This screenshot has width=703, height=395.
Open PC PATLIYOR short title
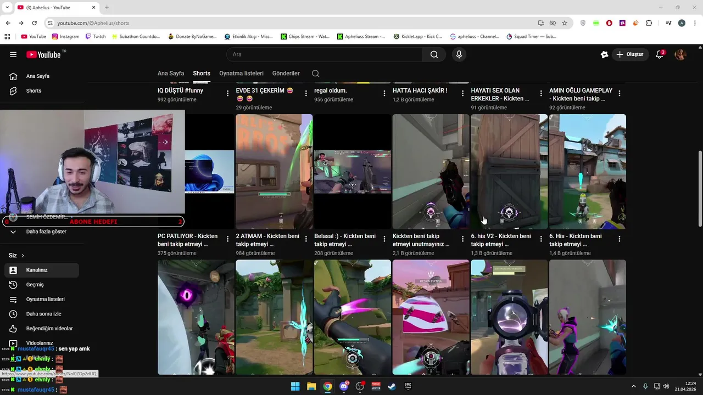(187, 240)
